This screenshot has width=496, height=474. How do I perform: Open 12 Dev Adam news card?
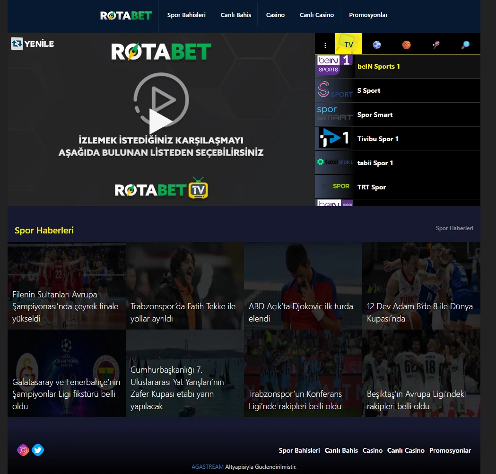421,286
